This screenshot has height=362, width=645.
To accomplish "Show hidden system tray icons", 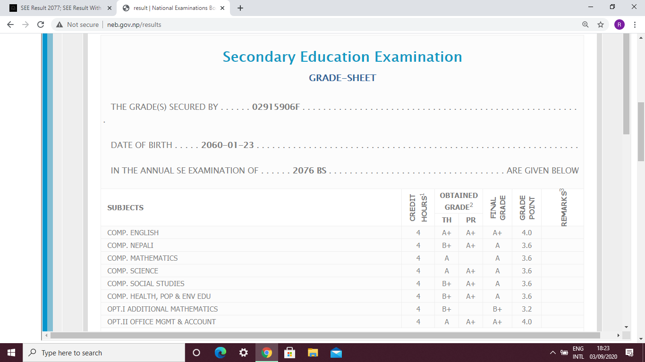I will [x=552, y=353].
